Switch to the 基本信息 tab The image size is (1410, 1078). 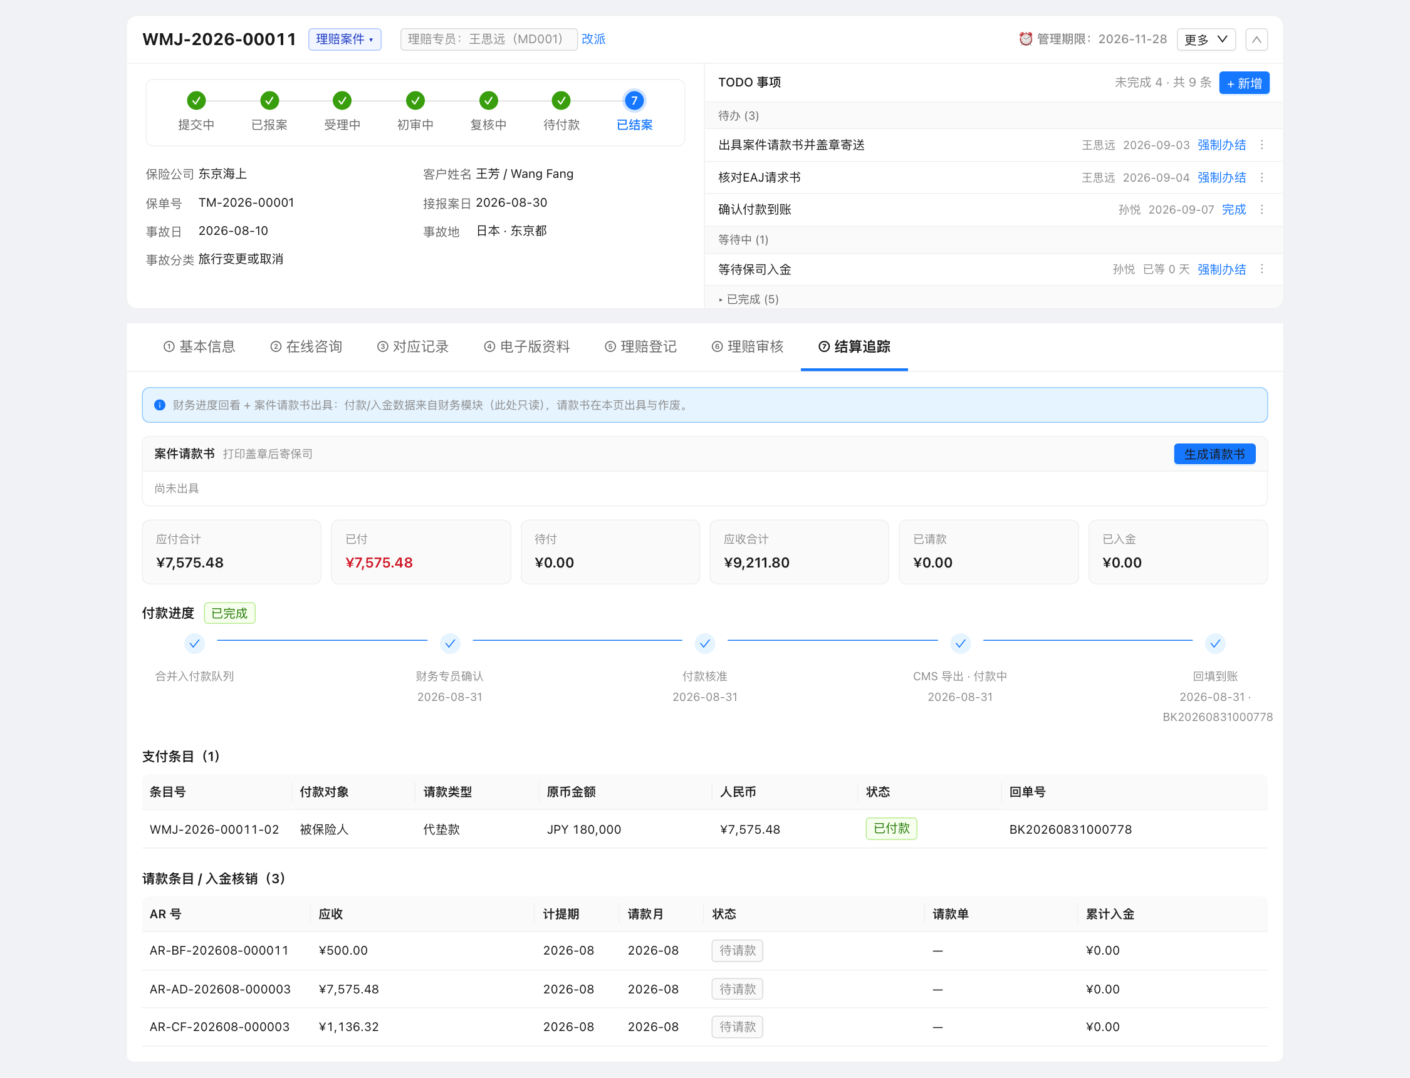200,346
